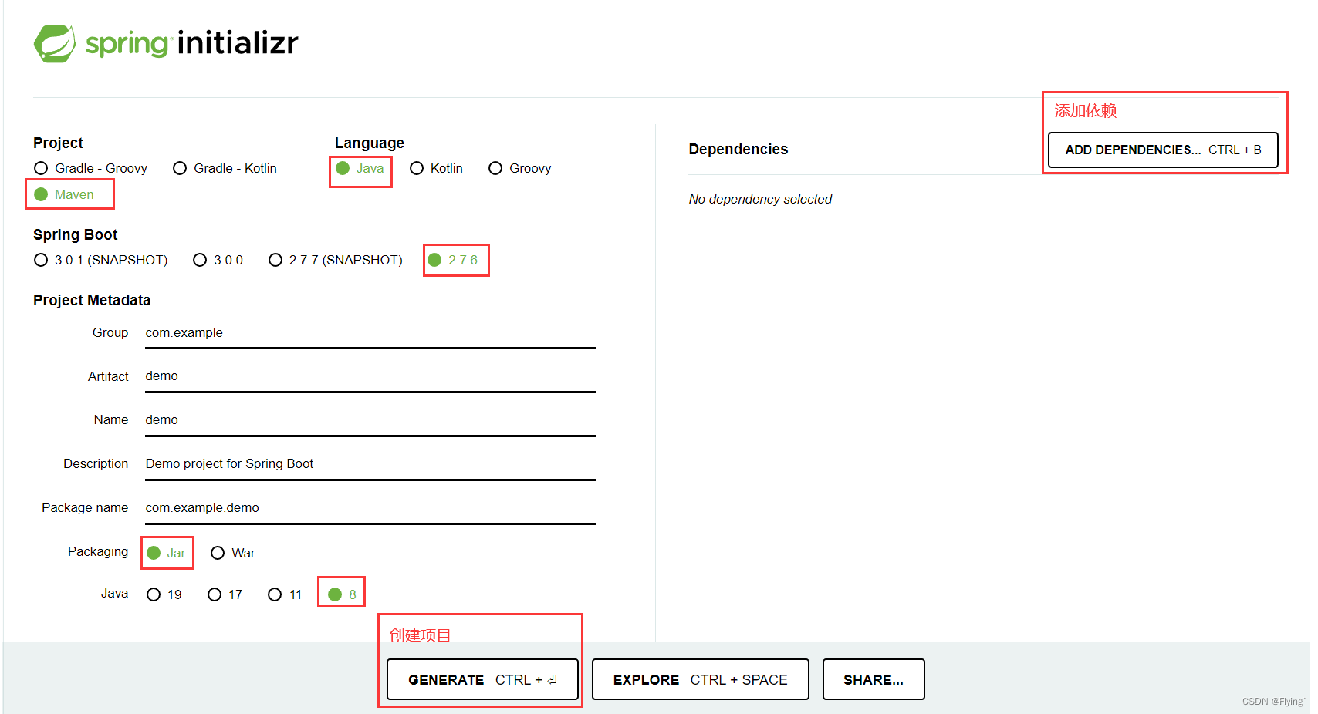1318x714 pixels.
Task: Choose Spring Boot 2.7.7 (SNAPSHOT)
Action: [x=335, y=260]
